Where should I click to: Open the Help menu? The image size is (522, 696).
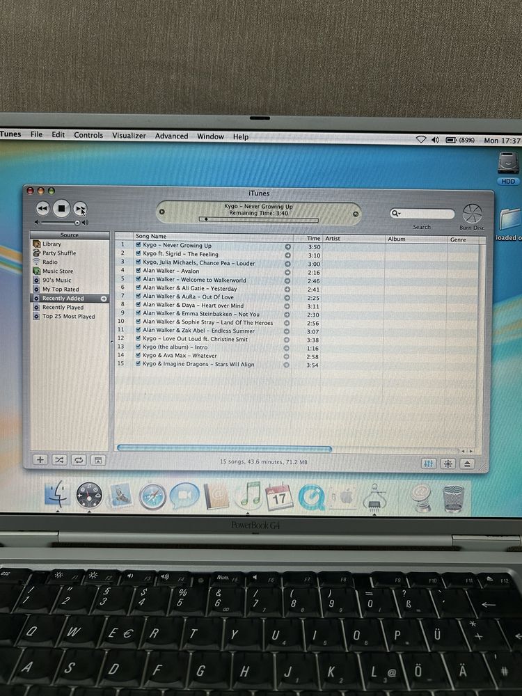point(241,136)
